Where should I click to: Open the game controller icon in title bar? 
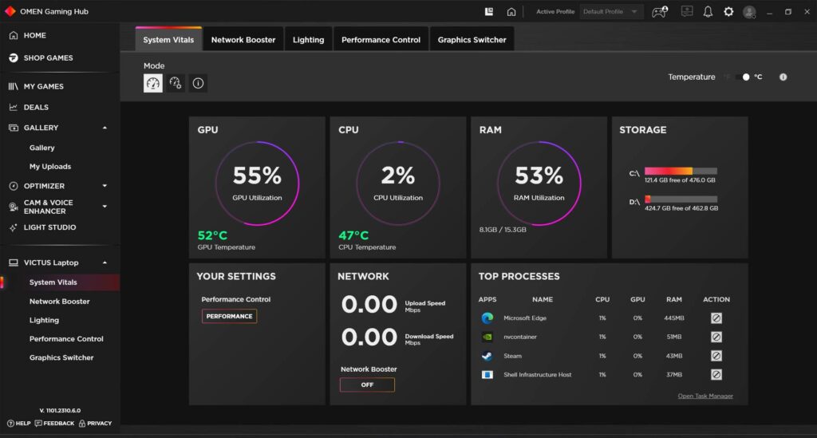[660, 11]
